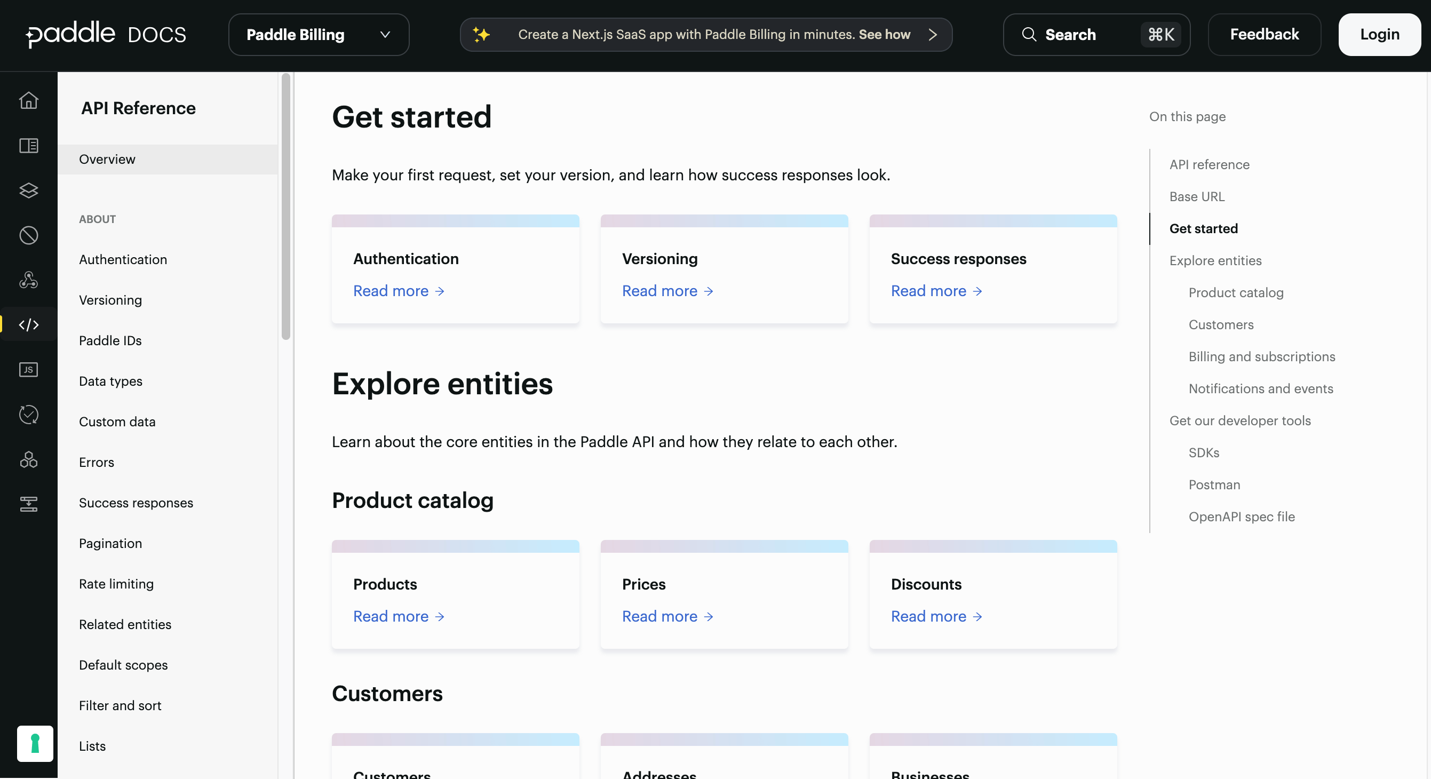1431x779 pixels.
Task: Click the inbox tray icon in sidebar
Action: [x=28, y=504]
